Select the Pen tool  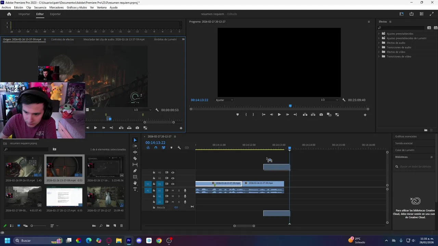pyautogui.click(x=135, y=171)
